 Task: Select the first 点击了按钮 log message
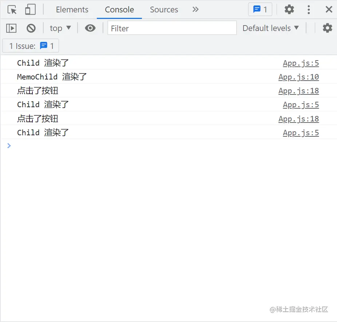37,91
